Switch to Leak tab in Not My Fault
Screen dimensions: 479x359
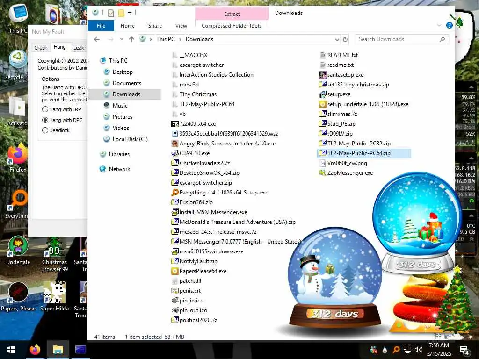click(79, 48)
